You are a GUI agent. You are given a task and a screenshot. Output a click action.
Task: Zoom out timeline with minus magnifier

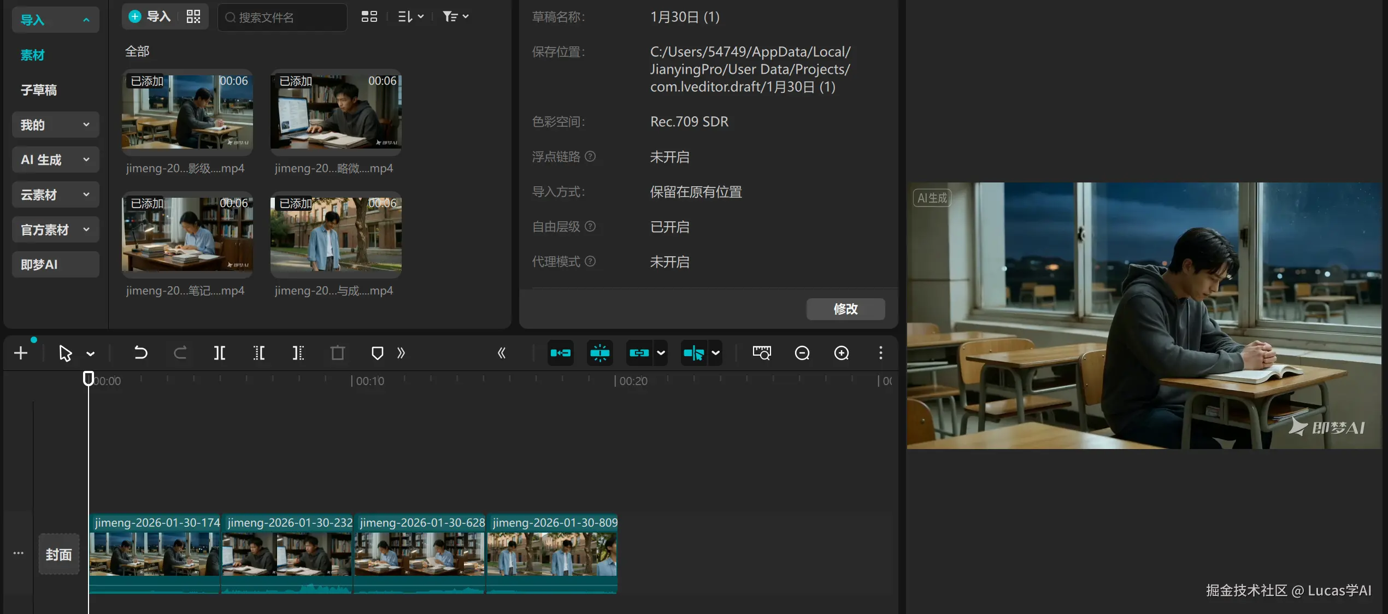(x=802, y=353)
